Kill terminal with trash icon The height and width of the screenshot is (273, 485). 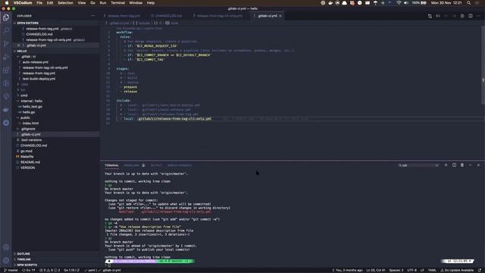[462, 165]
